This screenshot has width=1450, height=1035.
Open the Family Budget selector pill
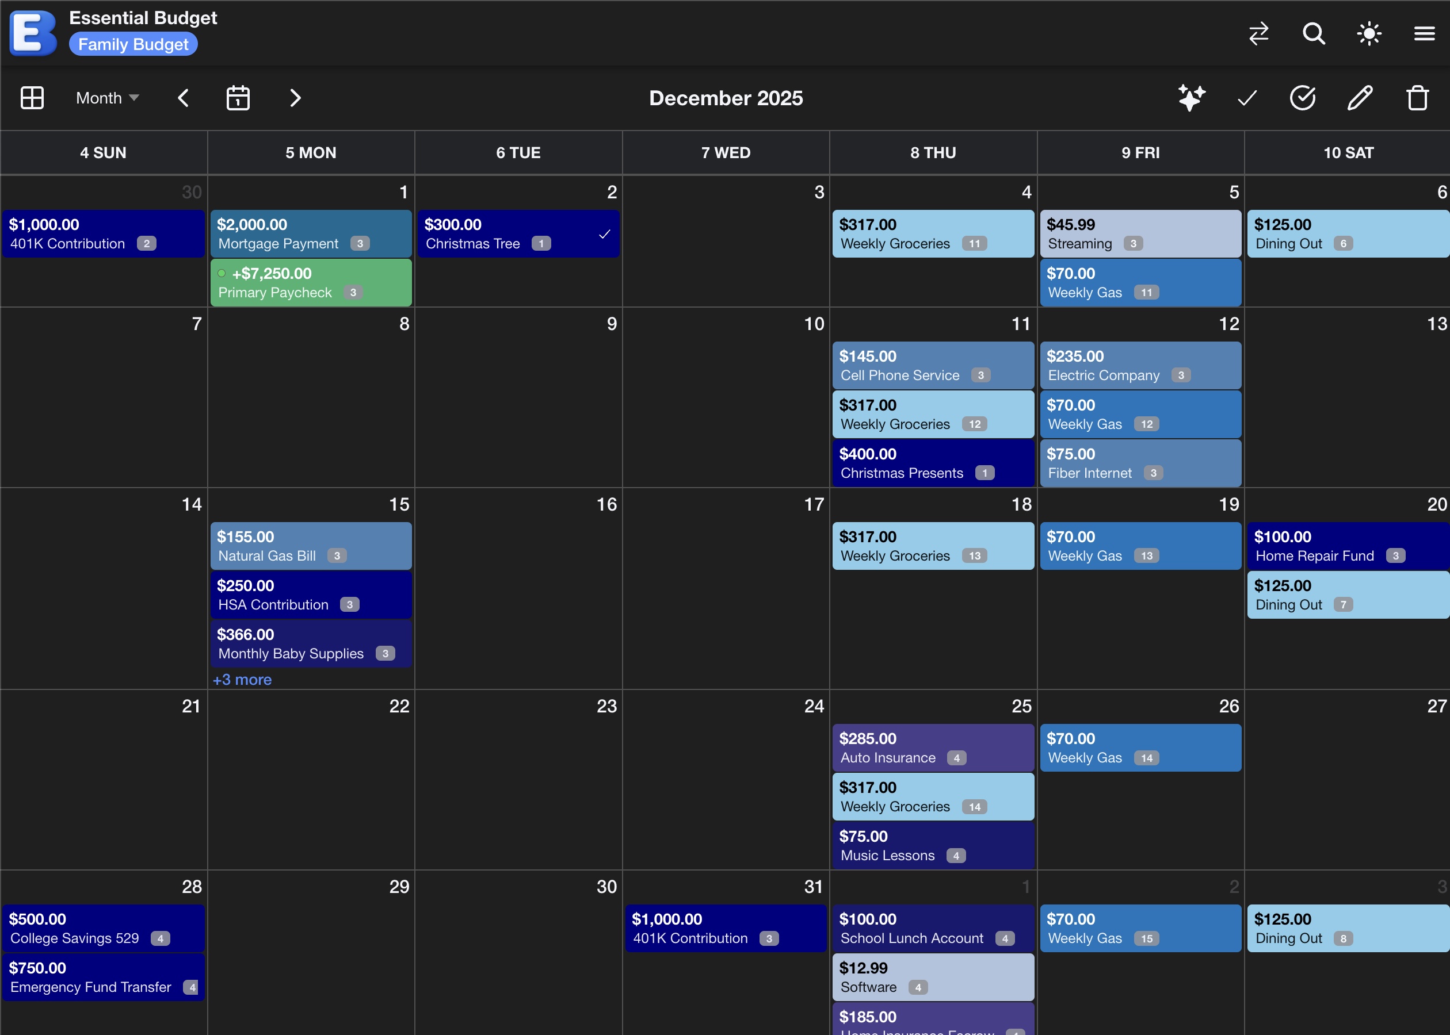133,45
